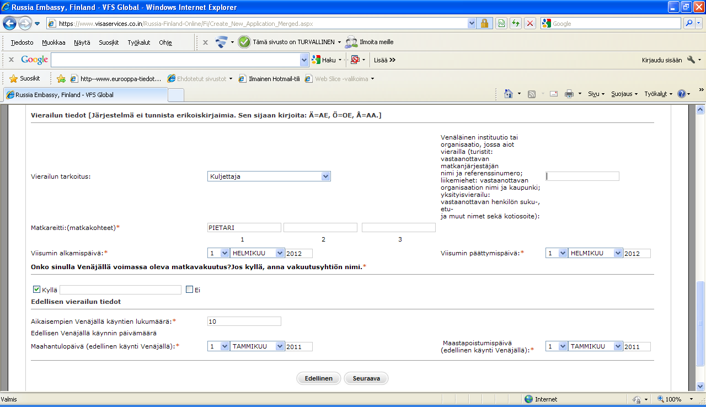
Task: Open zoom level 100% dropdown
Action: coord(692,399)
